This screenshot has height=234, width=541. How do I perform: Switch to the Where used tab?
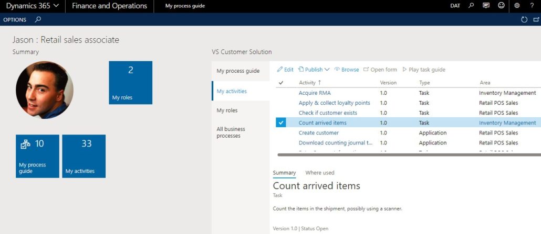pyautogui.click(x=320, y=173)
